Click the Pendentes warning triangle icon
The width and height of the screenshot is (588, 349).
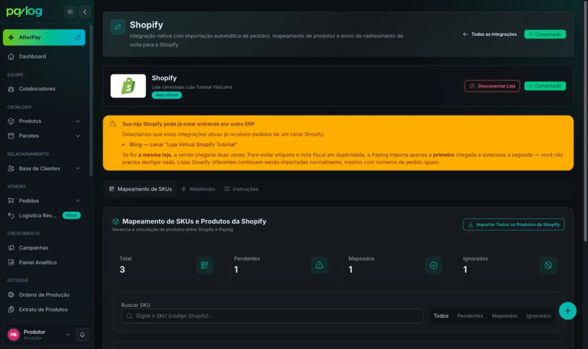tap(319, 265)
